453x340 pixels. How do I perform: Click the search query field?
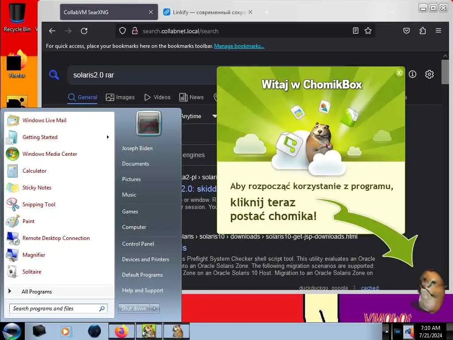tap(142, 75)
